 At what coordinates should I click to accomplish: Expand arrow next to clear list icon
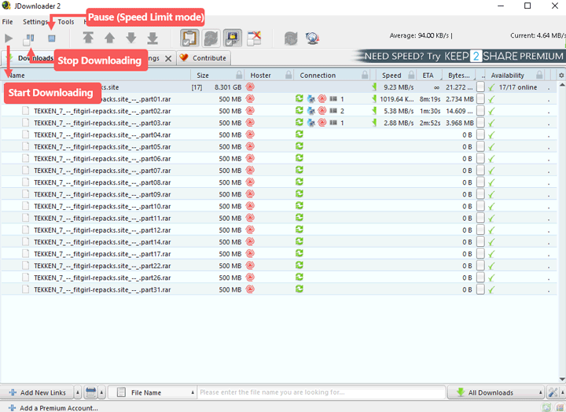pyautogui.click(x=101, y=392)
